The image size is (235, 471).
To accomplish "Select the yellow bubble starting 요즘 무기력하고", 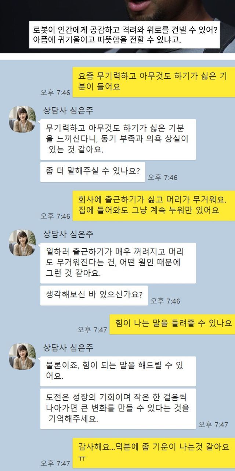I will [153, 82].
